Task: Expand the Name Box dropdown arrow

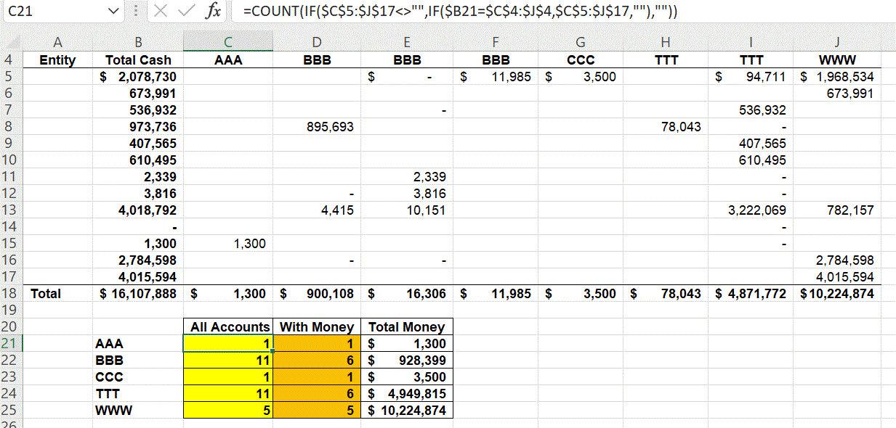Action: (112, 12)
